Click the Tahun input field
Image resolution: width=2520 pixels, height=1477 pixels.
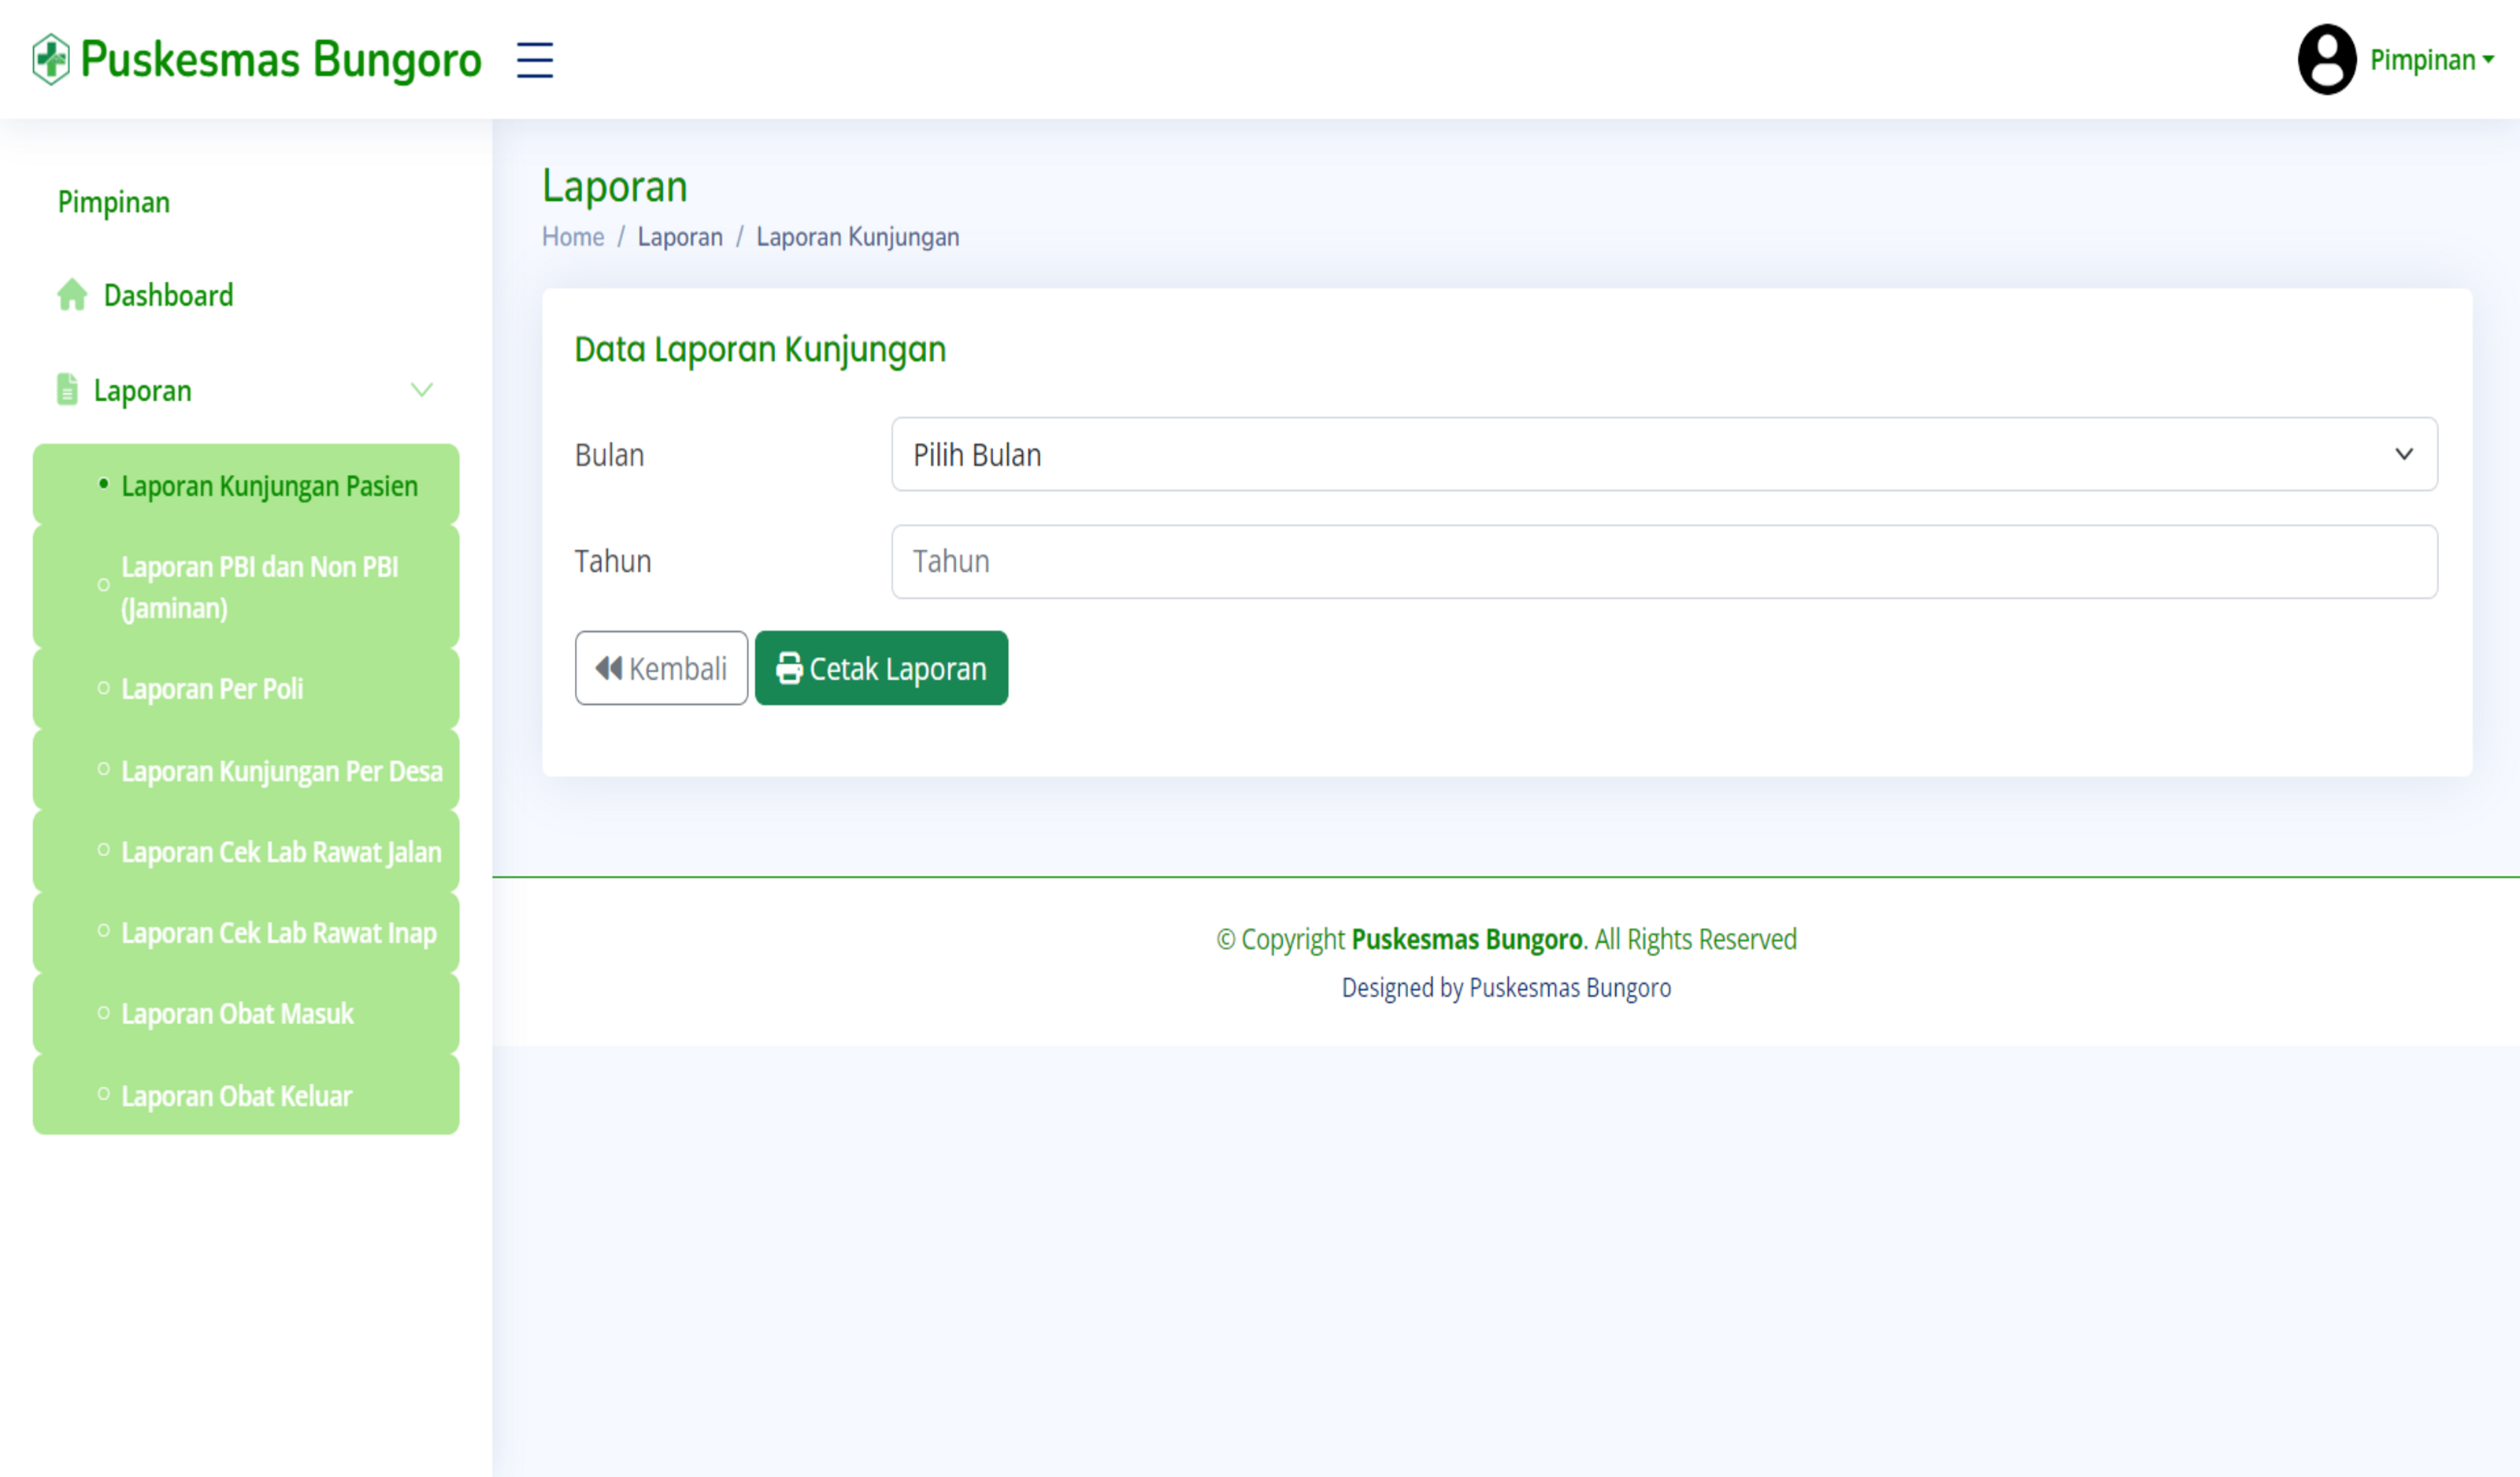coord(1664,562)
